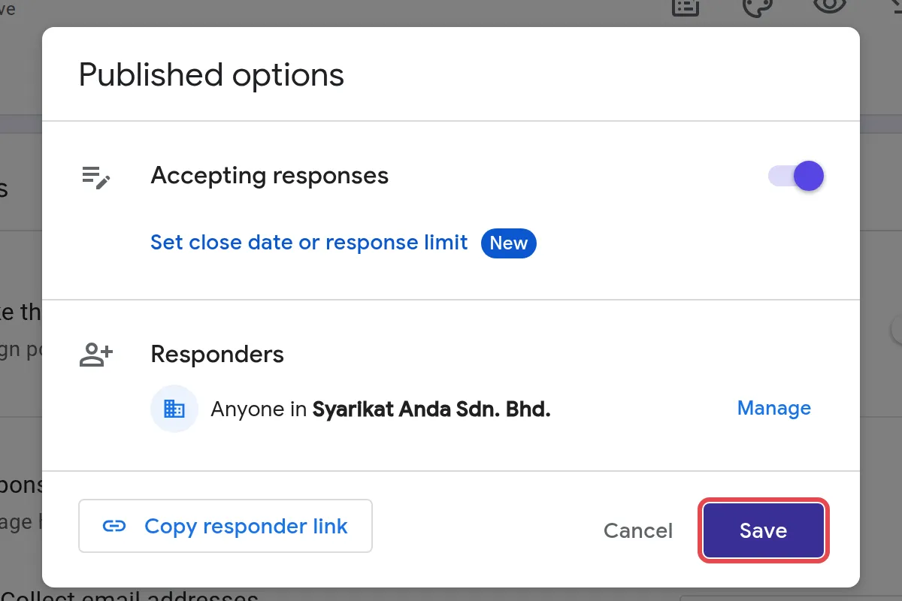Click the Responders section label
The width and height of the screenshot is (902, 601).
pyautogui.click(x=217, y=354)
